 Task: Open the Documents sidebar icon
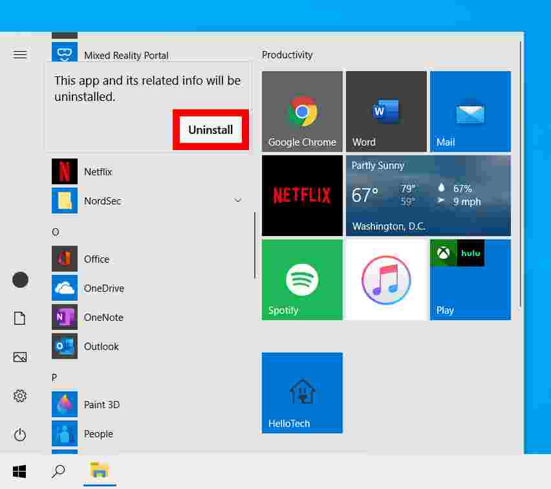click(x=19, y=318)
